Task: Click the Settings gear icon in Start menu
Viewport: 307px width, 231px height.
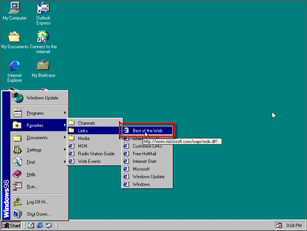Action: tap(17, 149)
